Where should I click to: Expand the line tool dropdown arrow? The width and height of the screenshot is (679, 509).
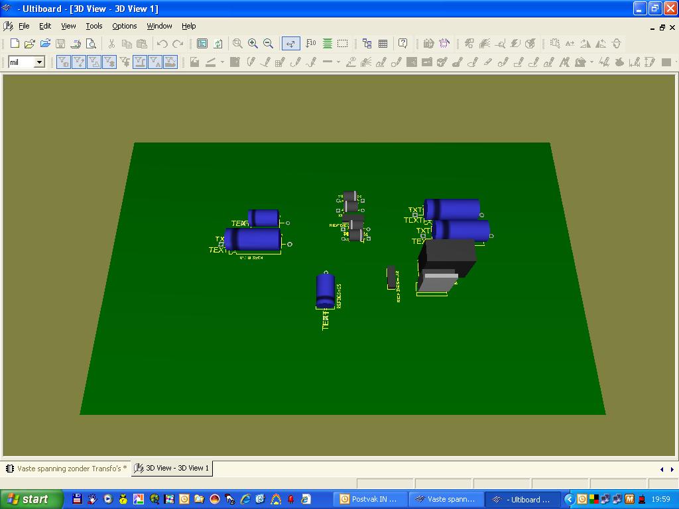coord(222,62)
